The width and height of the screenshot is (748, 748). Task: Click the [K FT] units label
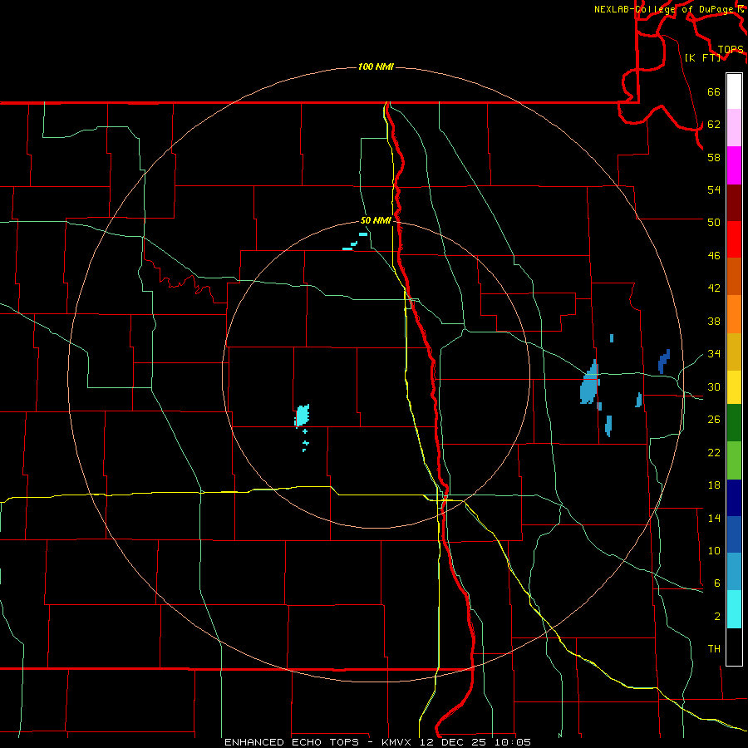coord(702,57)
